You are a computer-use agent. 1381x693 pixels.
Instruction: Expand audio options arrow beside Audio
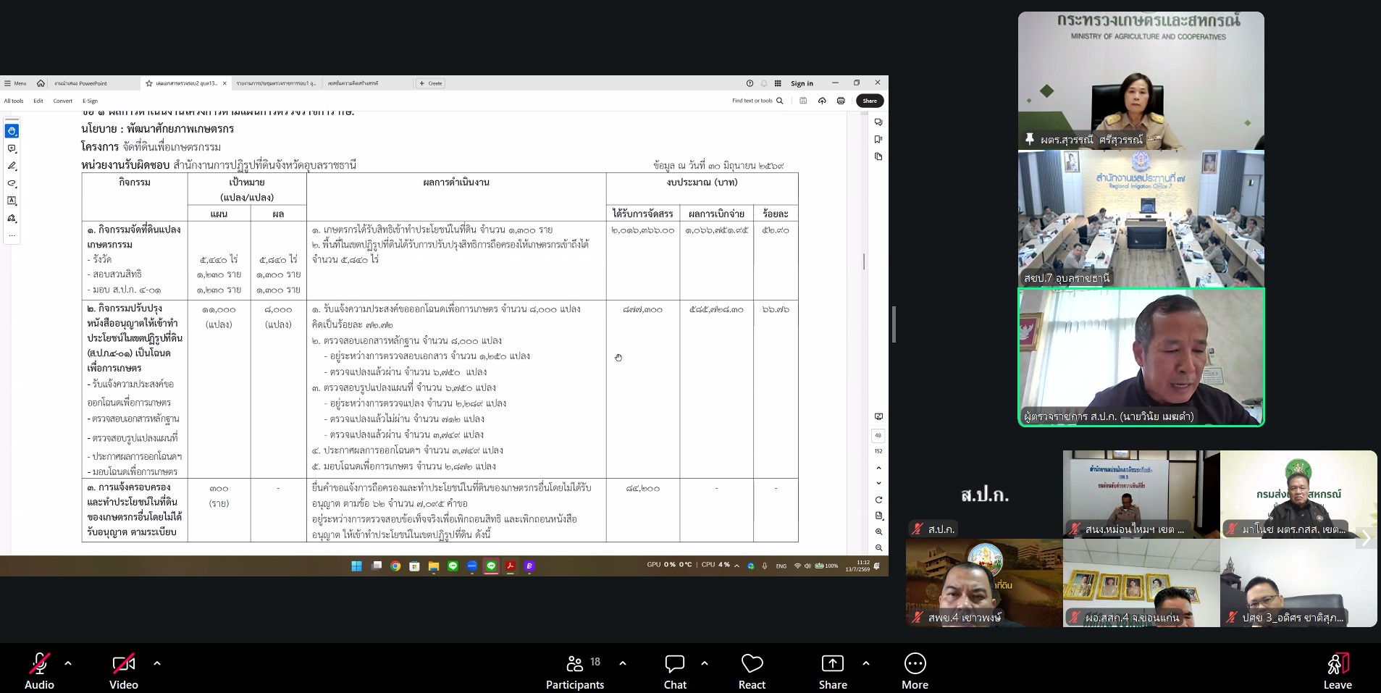(x=68, y=663)
